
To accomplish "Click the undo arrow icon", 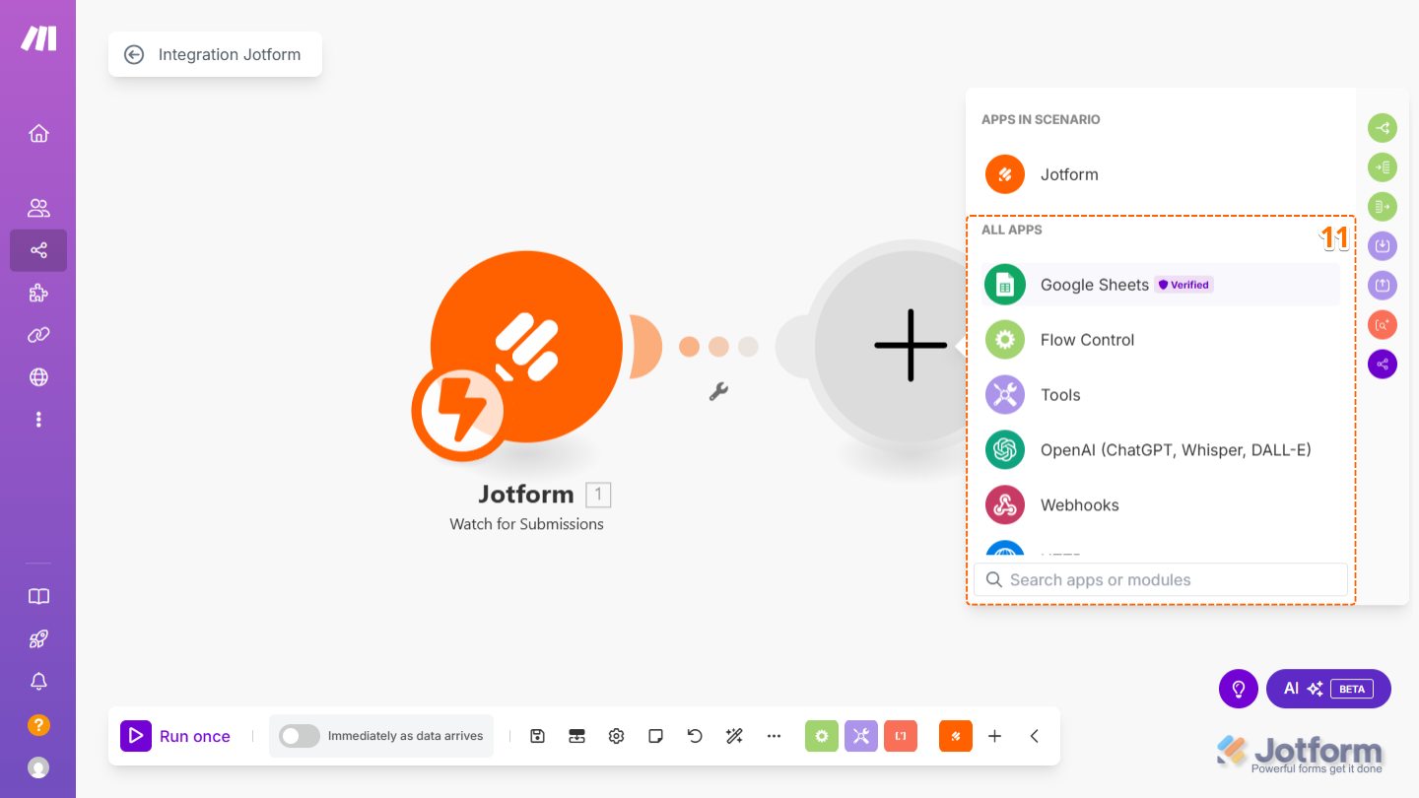I will tap(695, 736).
